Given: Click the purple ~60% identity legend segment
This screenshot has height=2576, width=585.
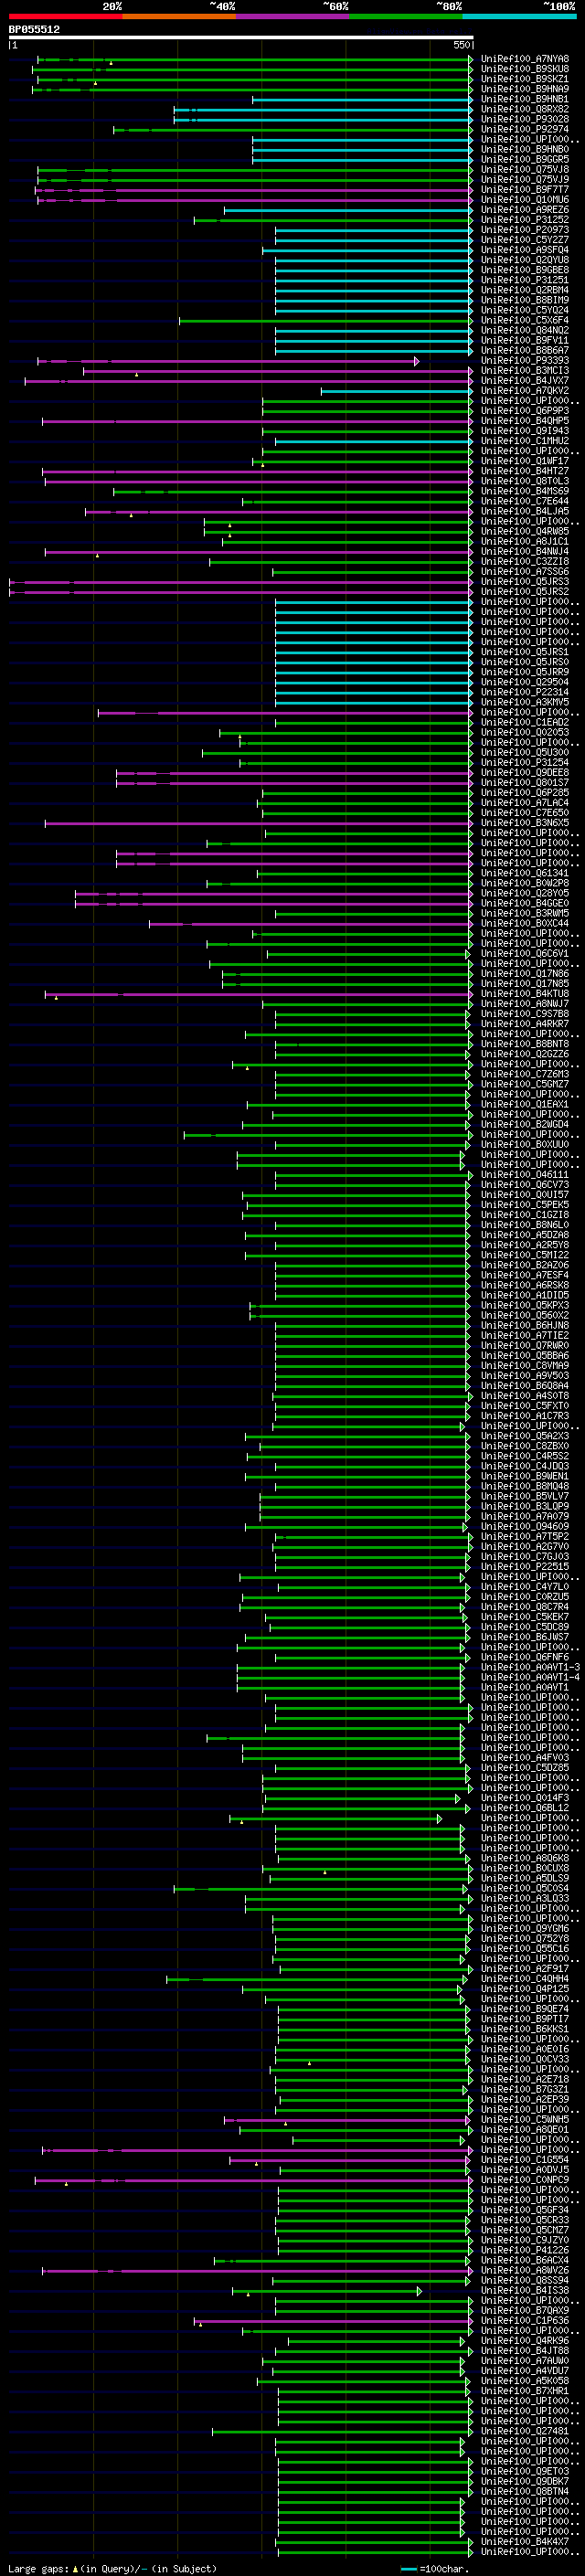Looking at the screenshot, I should (293, 16).
